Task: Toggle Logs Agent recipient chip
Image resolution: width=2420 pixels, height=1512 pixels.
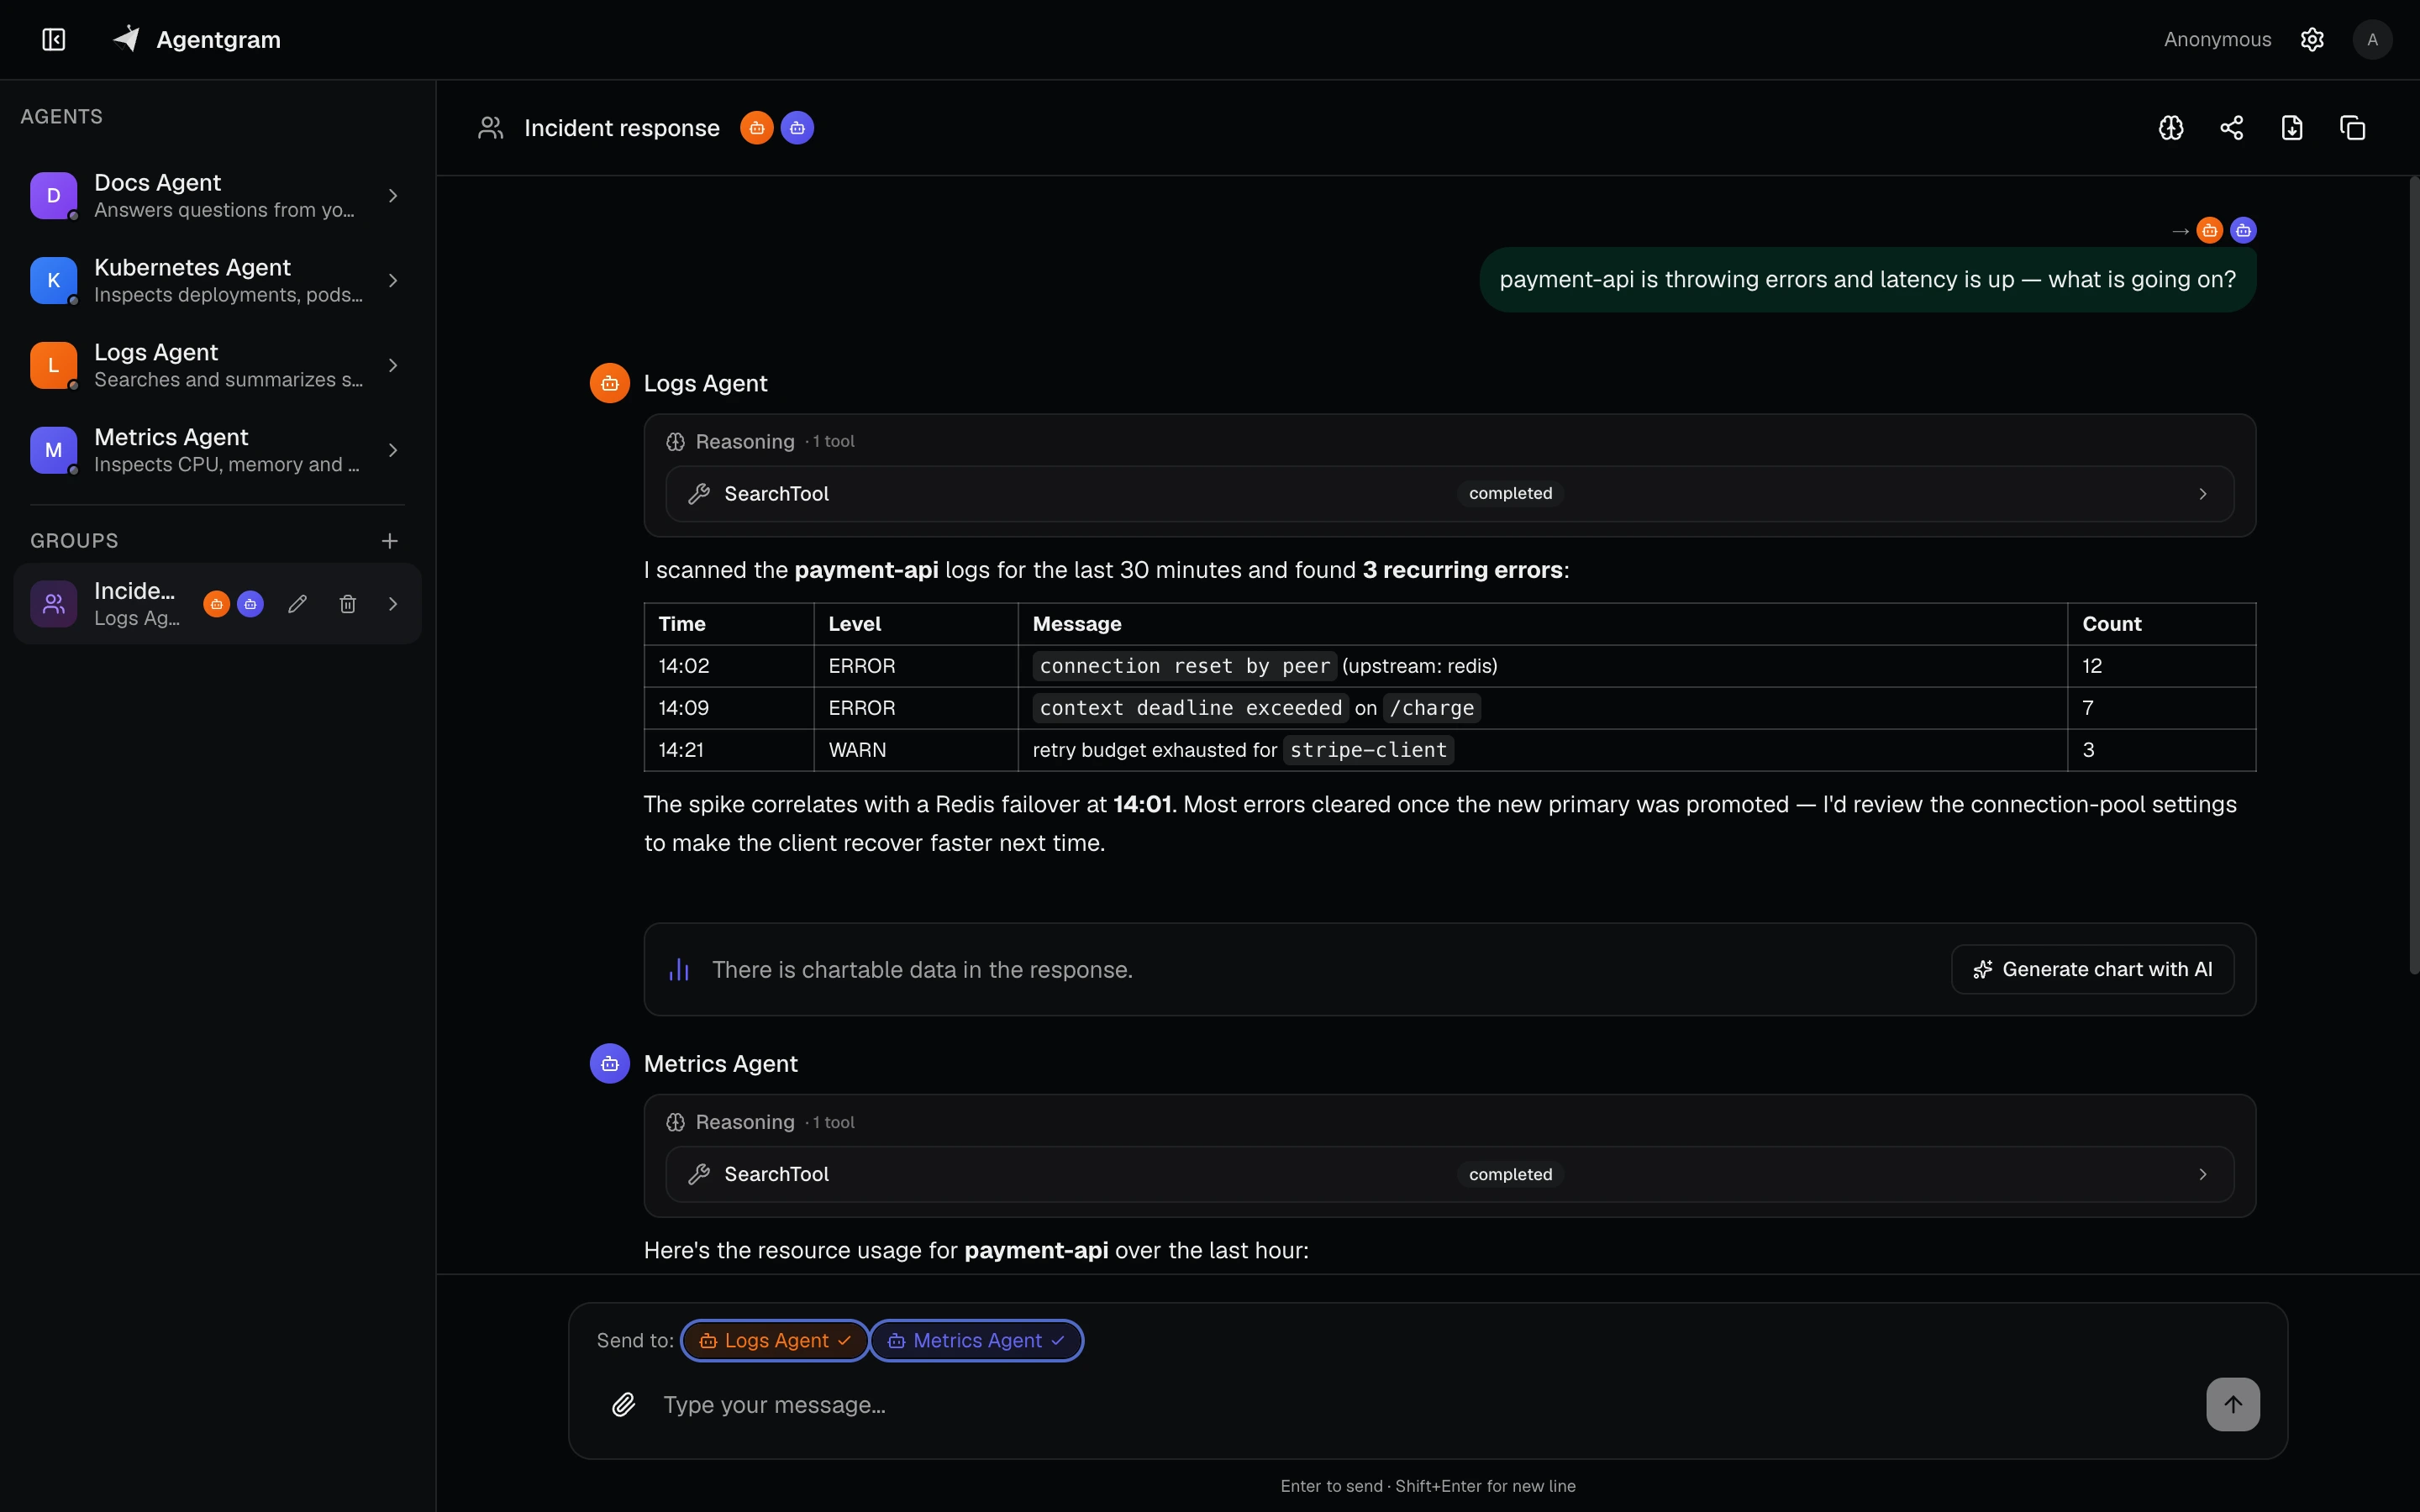Action: (x=775, y=1341)
